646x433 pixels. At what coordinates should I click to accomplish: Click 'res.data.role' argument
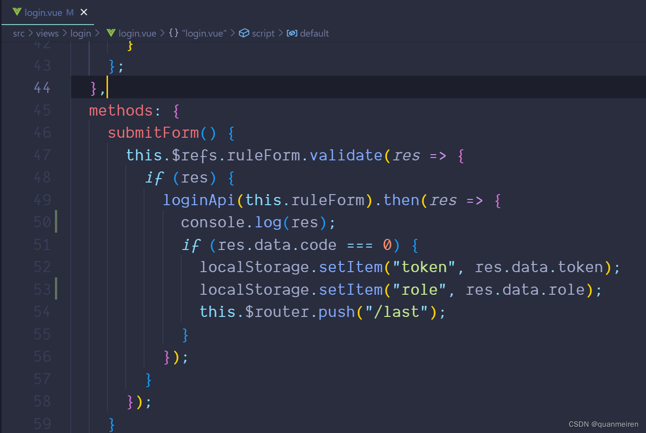point(525,289)
